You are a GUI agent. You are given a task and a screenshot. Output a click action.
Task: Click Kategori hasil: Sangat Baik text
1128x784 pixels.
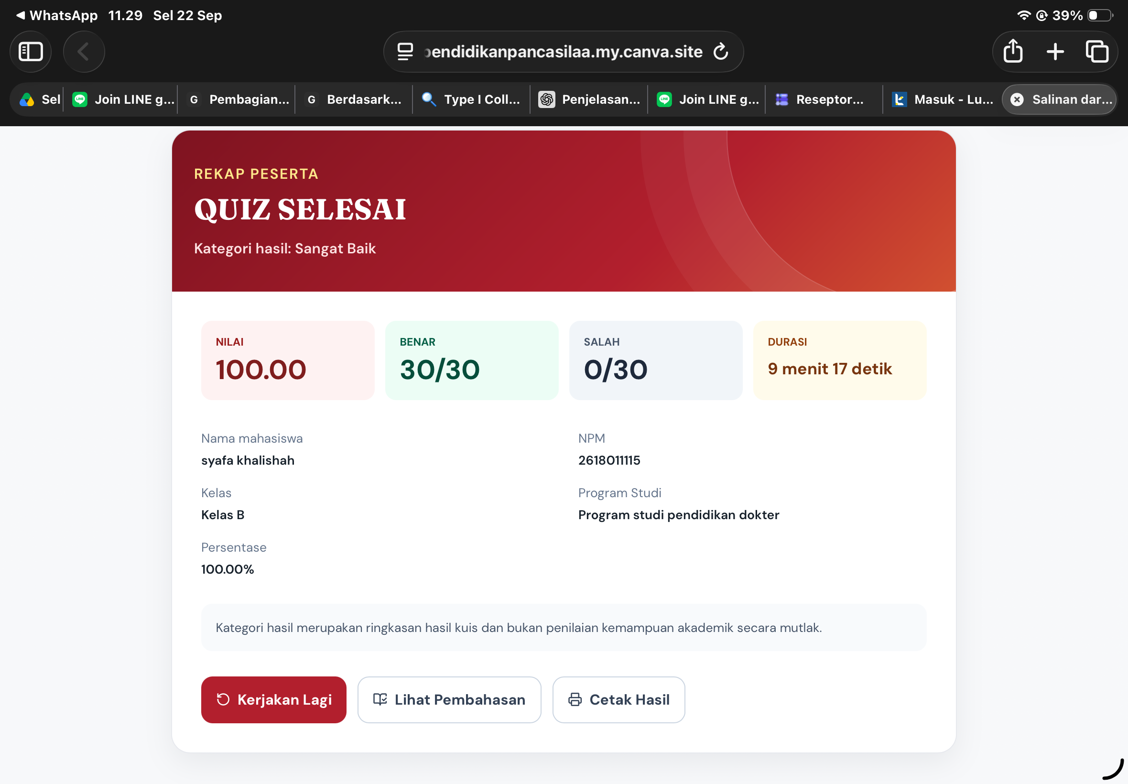point(285,249)
